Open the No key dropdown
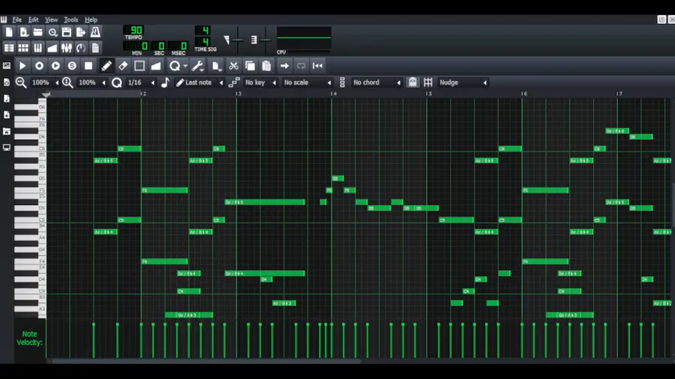675x379 pixels. tap(260, 82)
